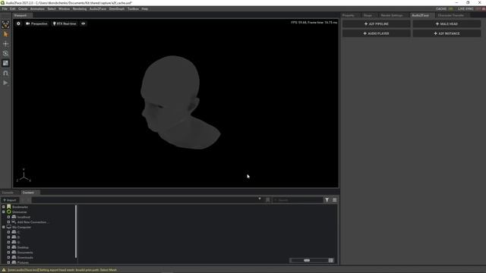
Task: Click the CACHE status indicator
Action: tap(444, 8)
